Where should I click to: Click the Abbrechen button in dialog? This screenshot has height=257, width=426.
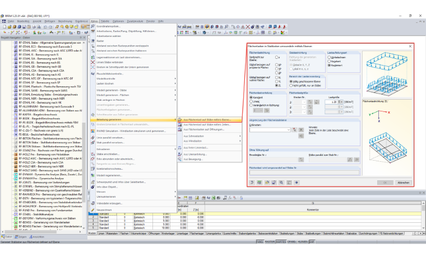(404, 183)
